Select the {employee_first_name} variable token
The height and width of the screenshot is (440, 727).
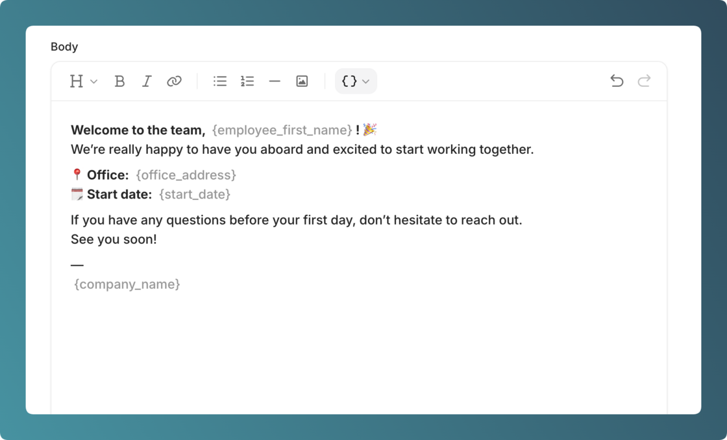click(282, 130)
